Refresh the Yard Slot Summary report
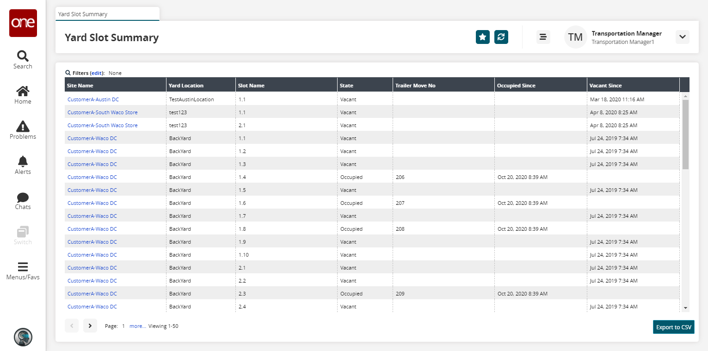 501,37
